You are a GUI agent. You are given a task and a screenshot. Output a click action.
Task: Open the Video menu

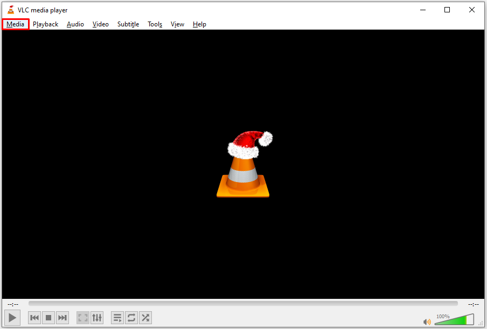tap(101, 24)
